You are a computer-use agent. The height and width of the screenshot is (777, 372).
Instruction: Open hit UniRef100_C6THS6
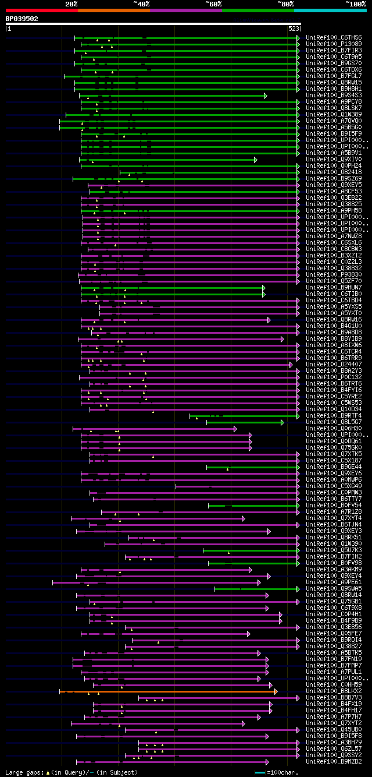point(334,37)
